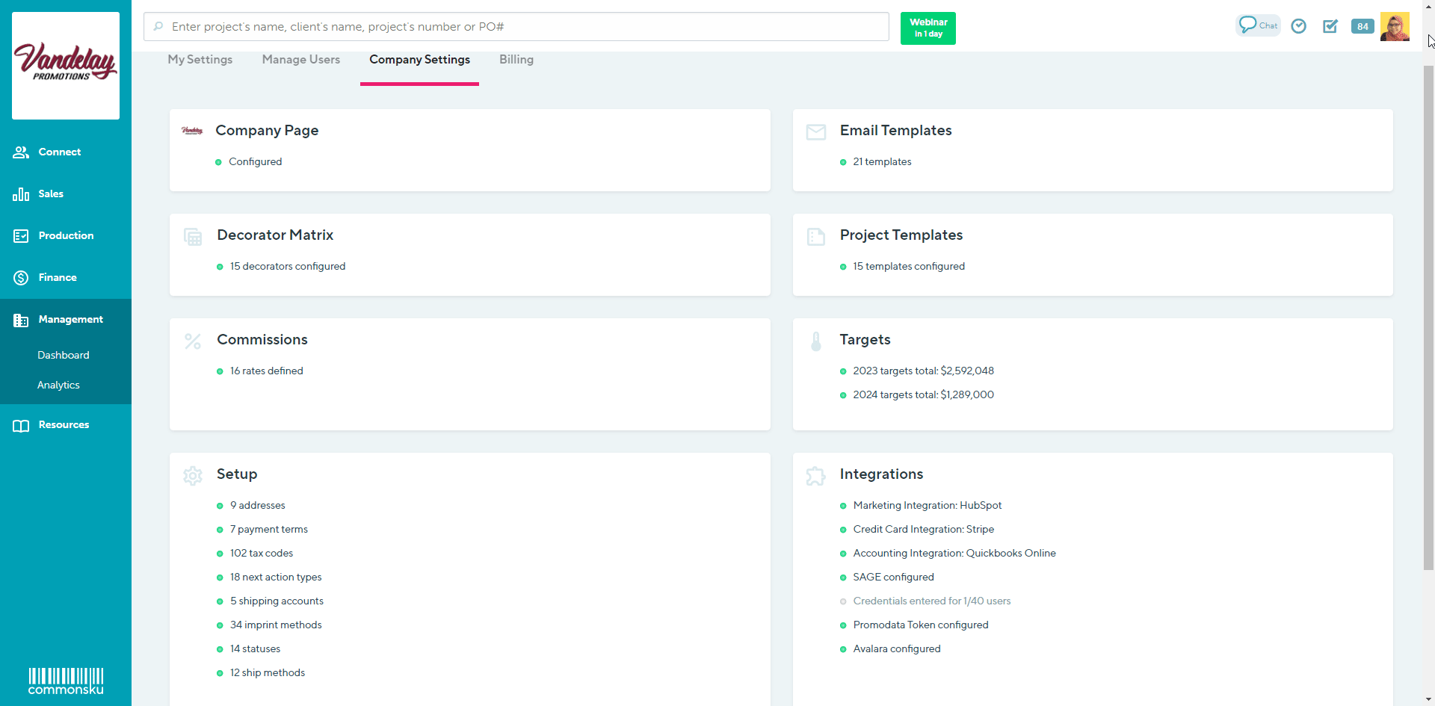Image resolution: width=1435 pixels, height=706 pixels.
Task: Click the Integrations puzzle piece icon
Action: coord(816,476)
